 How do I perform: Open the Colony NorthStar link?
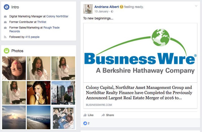57,16
